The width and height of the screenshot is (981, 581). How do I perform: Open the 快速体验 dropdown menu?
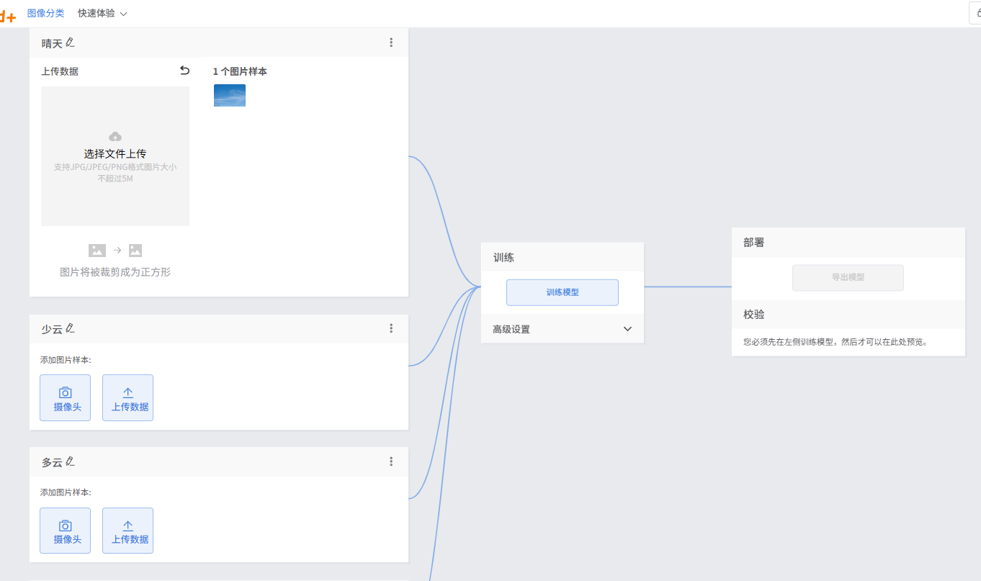(102, 13)
